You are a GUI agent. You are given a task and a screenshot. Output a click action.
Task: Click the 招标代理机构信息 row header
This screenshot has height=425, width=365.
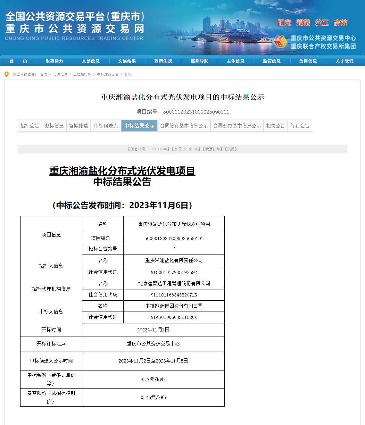[x=51, y=289]
